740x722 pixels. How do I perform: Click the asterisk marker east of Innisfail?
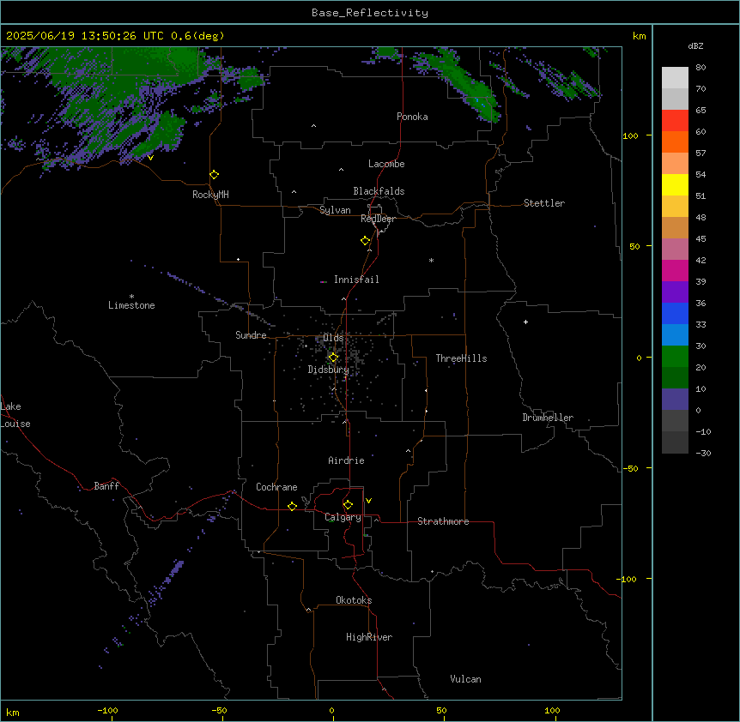pos(431,260)
